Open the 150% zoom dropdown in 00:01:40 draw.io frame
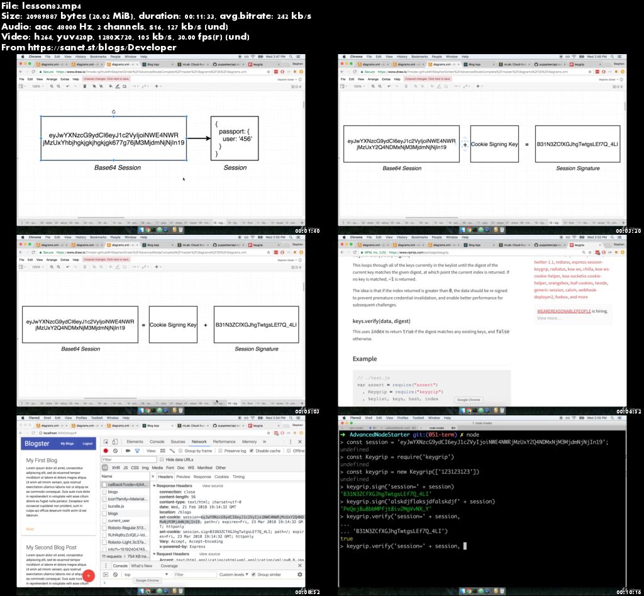Screen dimensions: 644x596 (37, 86)
